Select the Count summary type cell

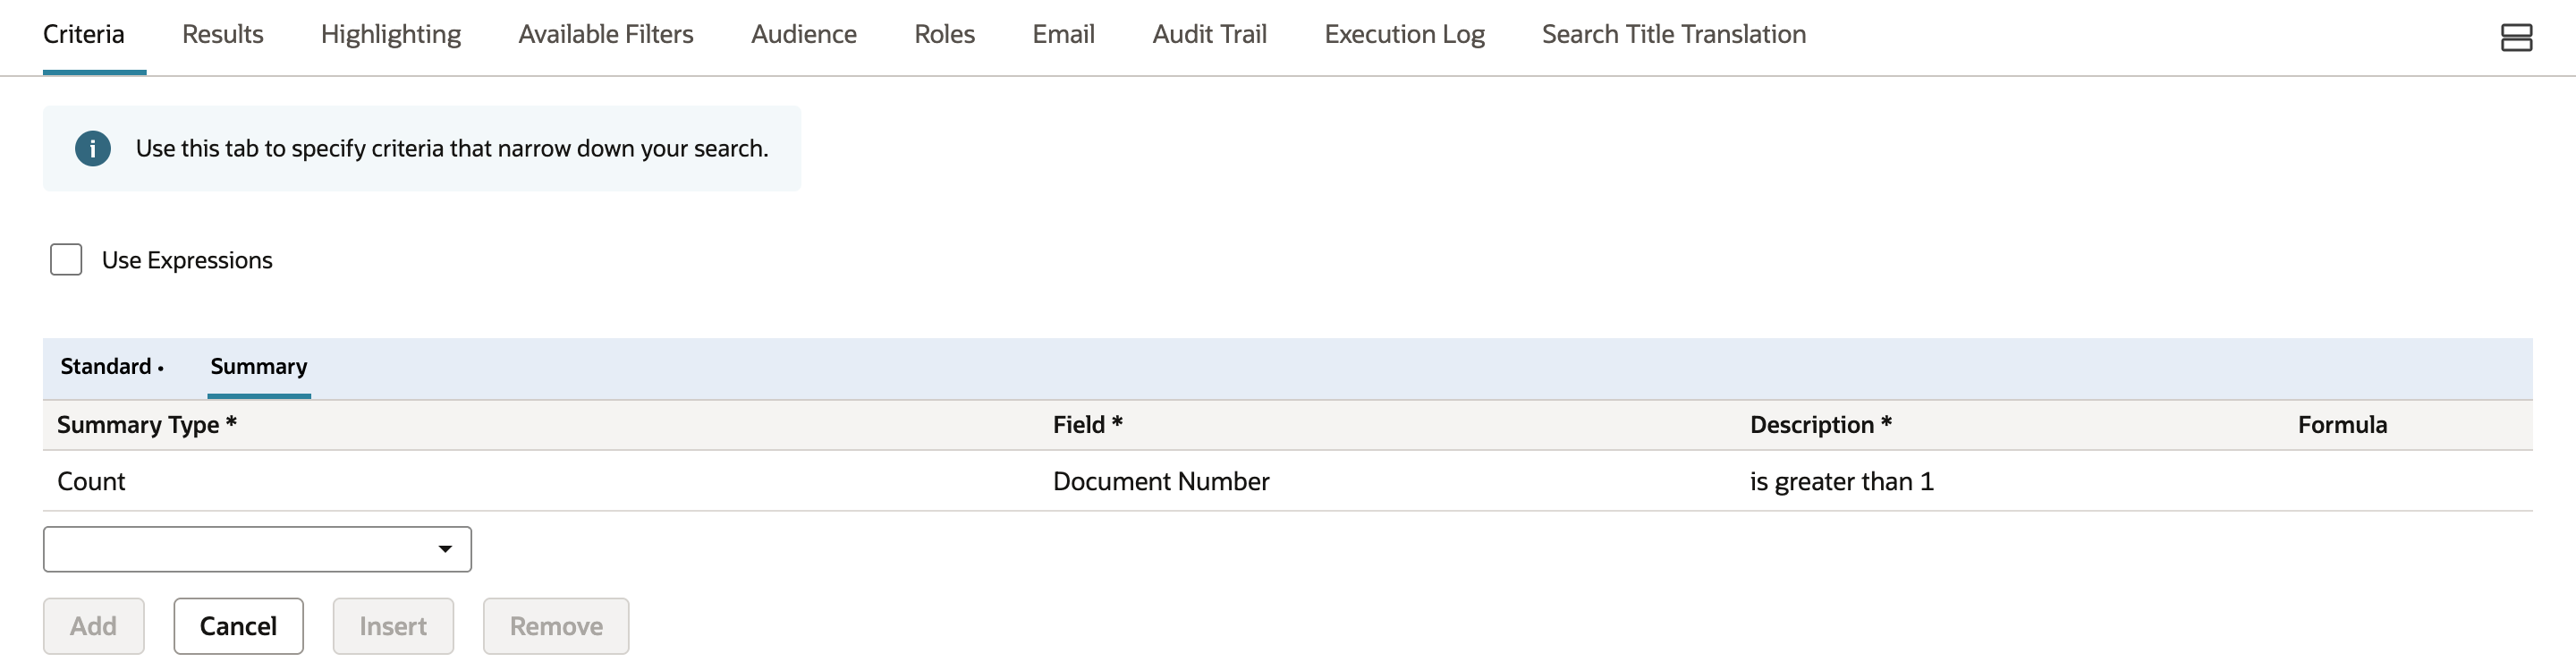click(91, 482)
